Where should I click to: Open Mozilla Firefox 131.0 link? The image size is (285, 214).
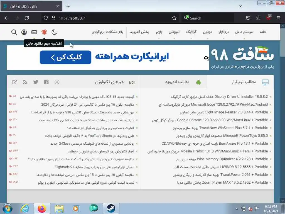click(208, 151)
